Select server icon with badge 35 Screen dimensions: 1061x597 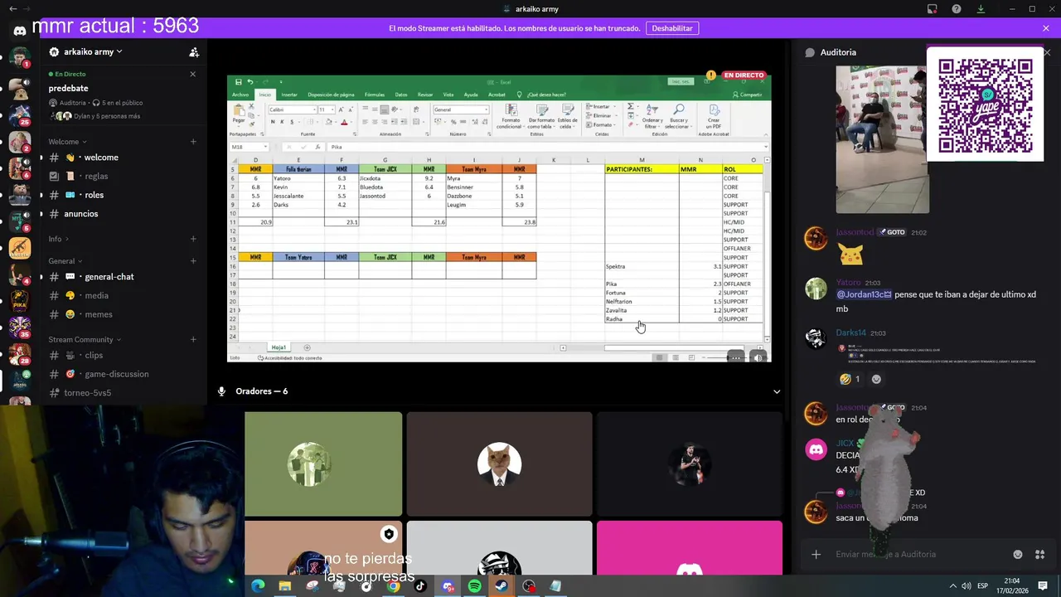(19, 326)
